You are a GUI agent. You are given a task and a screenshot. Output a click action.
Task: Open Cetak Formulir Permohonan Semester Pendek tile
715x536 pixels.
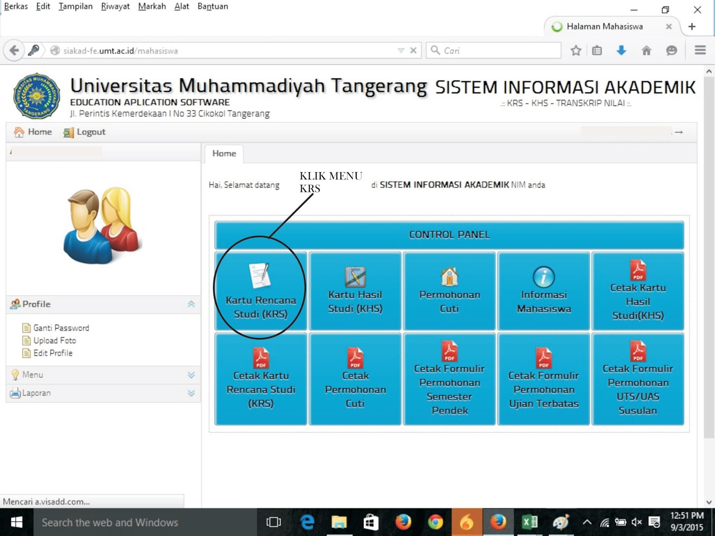(x=450, y=379)
